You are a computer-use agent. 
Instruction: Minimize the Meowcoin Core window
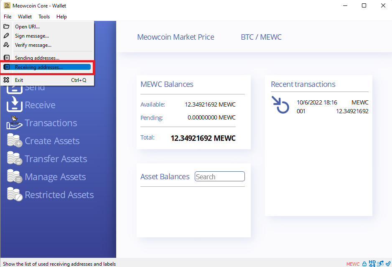pyautogui.click(x=345, y=5)
